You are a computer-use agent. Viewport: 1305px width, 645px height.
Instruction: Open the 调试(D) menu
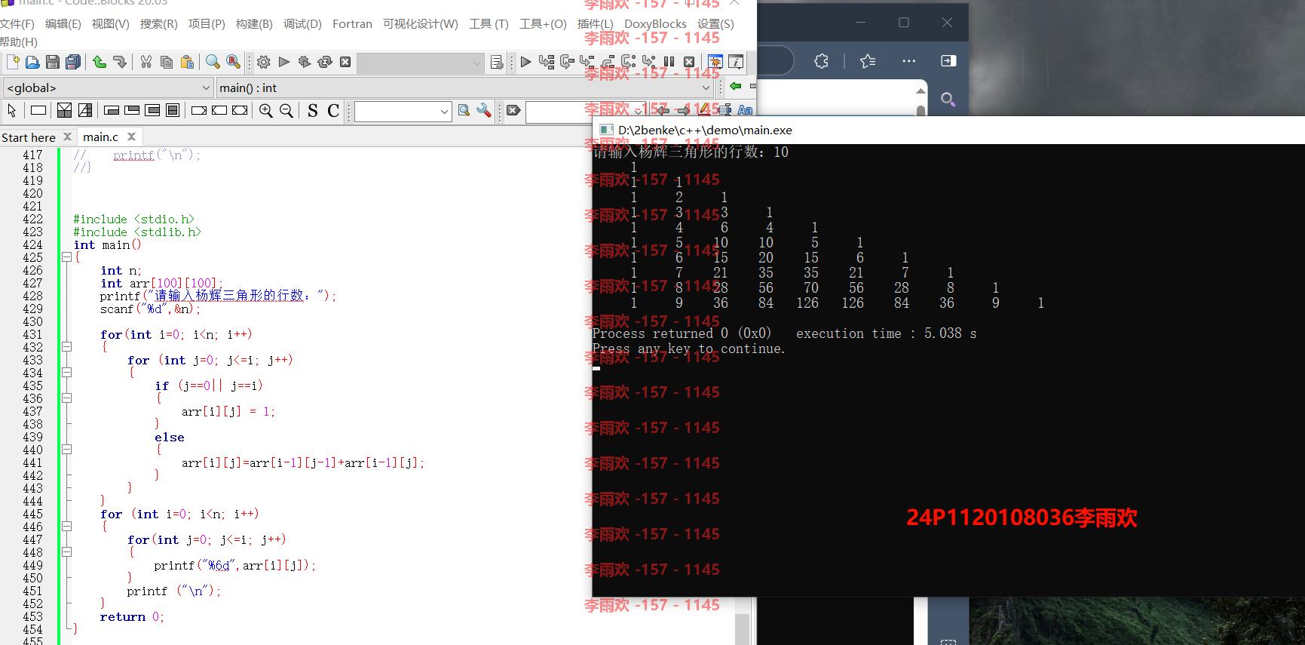(x=302, y=24)
